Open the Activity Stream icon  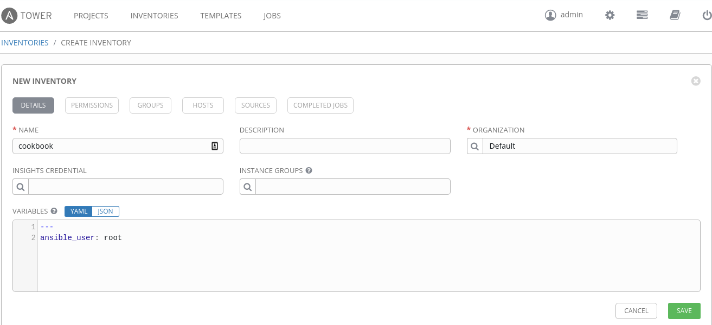click(x=642, y=15)
